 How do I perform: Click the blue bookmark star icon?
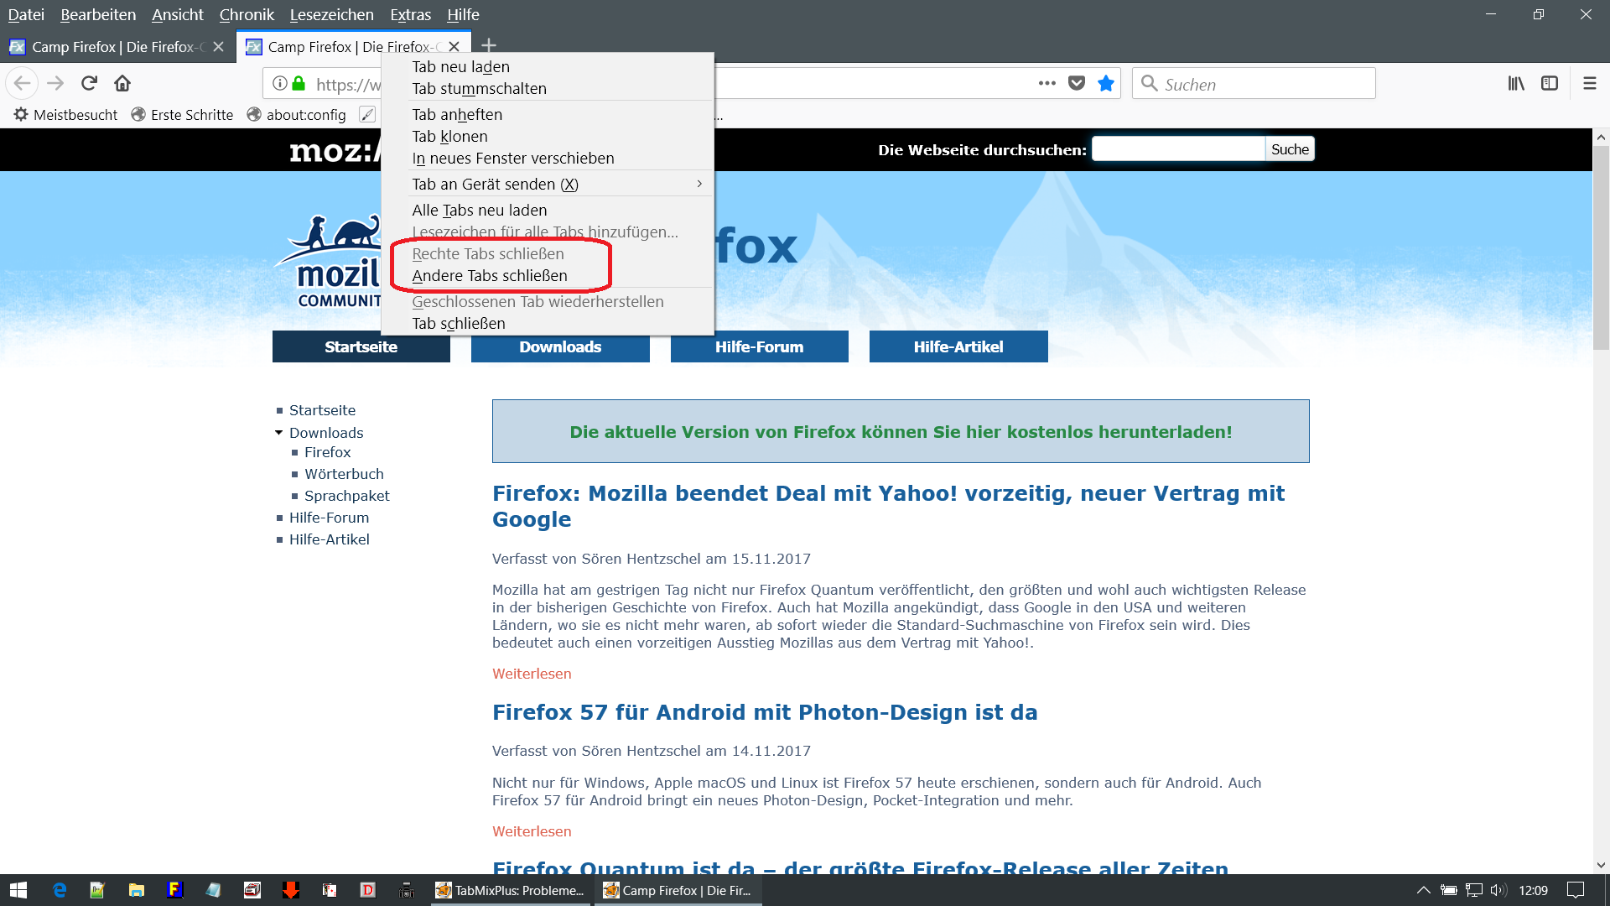click(1106, 83)
